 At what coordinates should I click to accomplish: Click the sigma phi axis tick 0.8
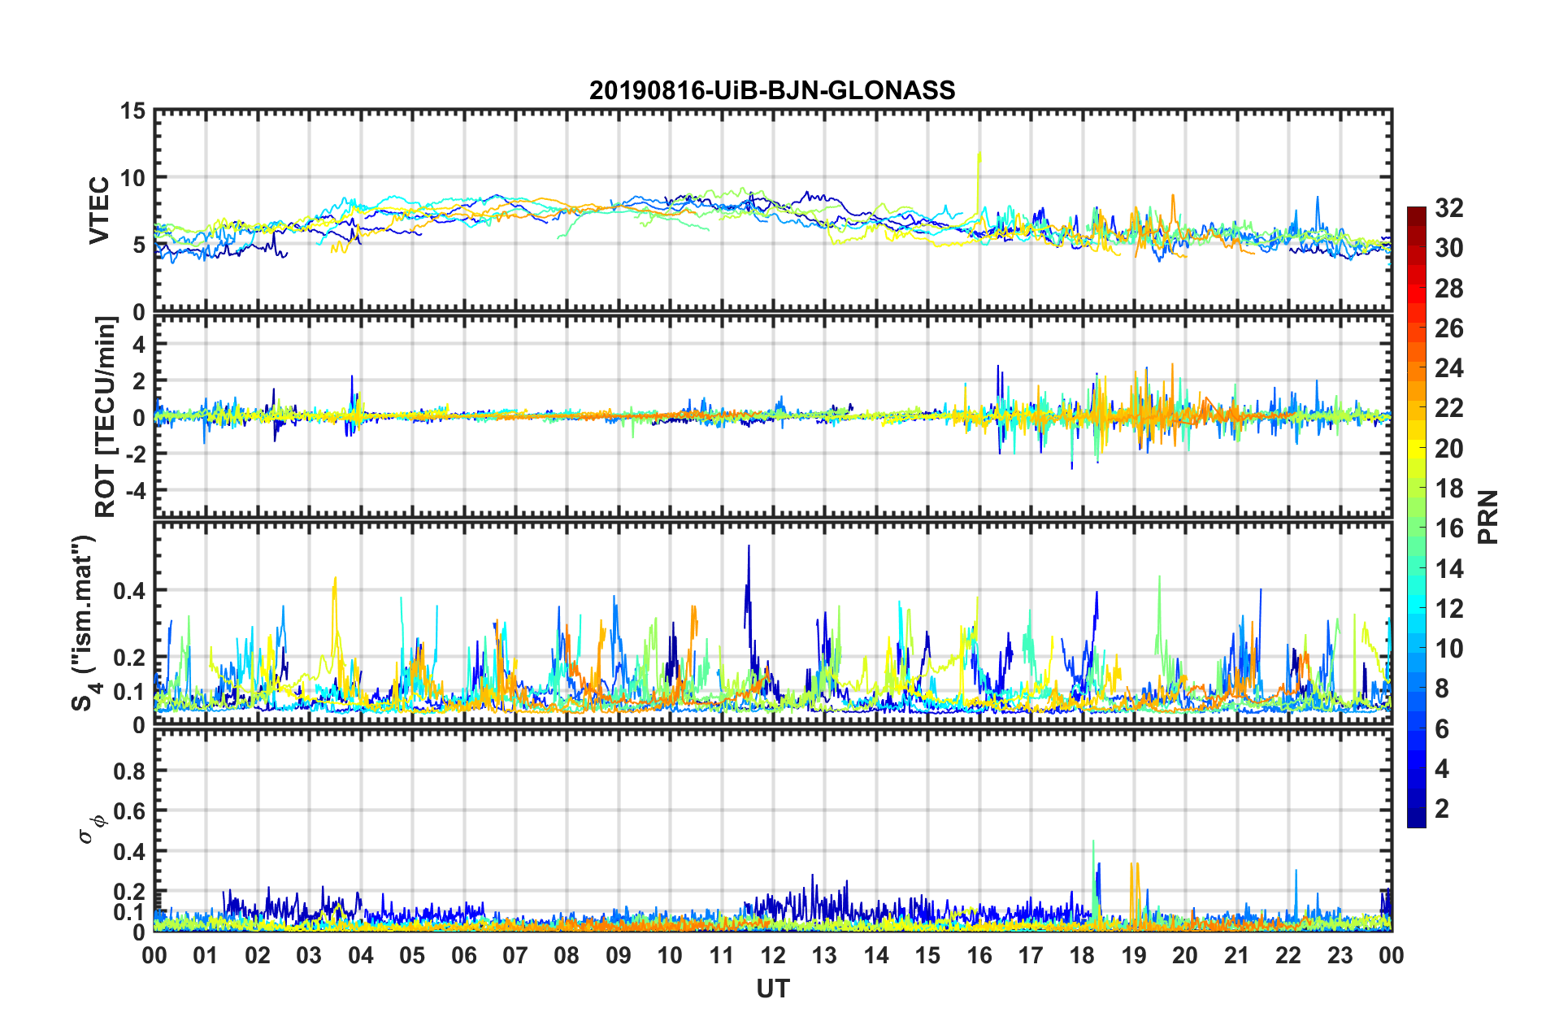[x=130, y=771]
